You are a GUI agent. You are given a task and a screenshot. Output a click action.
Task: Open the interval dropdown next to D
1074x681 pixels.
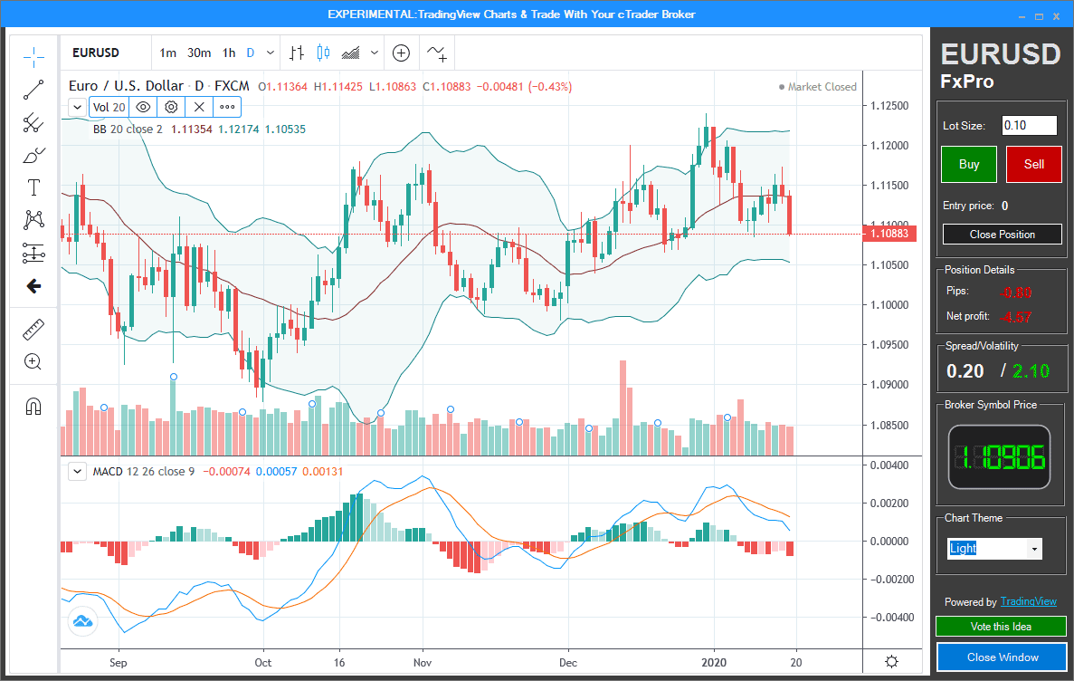click(268, 53)
